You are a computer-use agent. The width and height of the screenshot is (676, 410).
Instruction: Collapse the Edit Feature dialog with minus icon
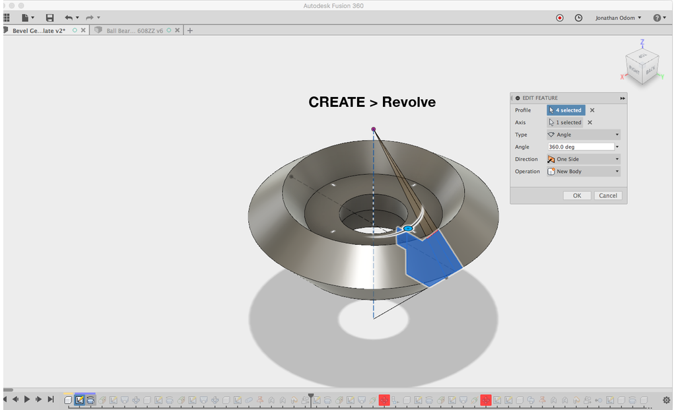click(518, 98)
